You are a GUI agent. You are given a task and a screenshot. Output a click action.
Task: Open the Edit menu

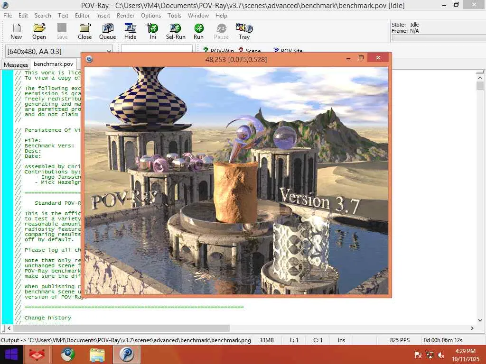[23, 16]
